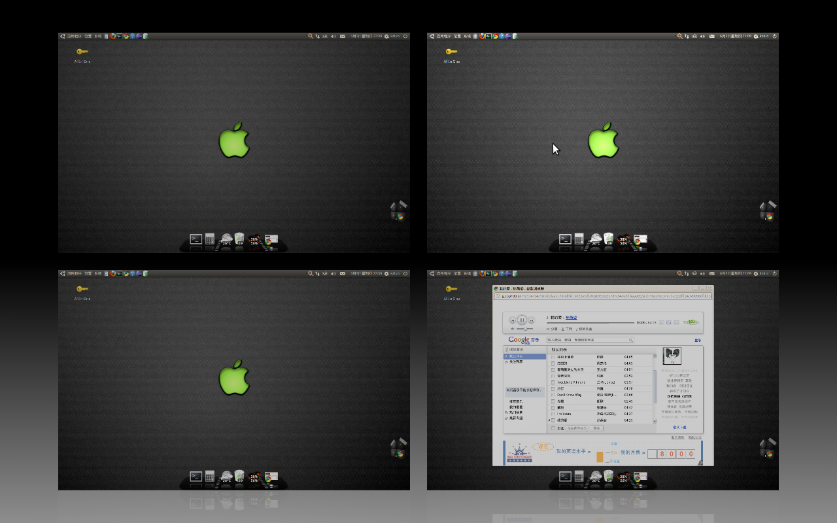Open Calculator from the top-left workspace dock
The height and width of the screenshot is (523, 837).
210,239
